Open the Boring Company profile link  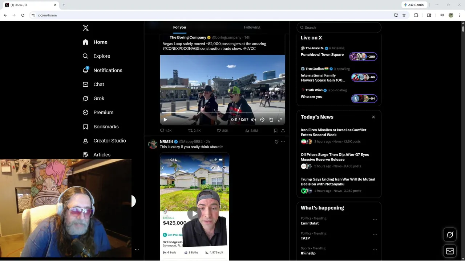[188, 37]
